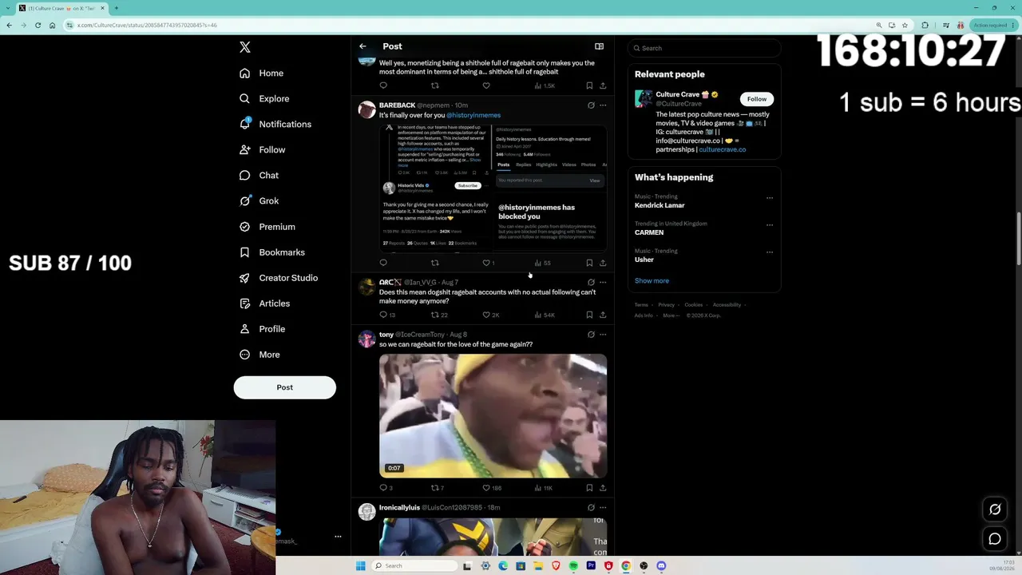Click the X logo in the sidebar

point(245,47)
